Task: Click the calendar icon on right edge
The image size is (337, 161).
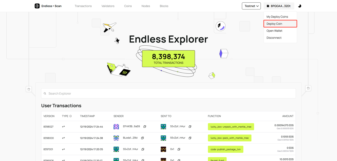Action: [308, 88]
